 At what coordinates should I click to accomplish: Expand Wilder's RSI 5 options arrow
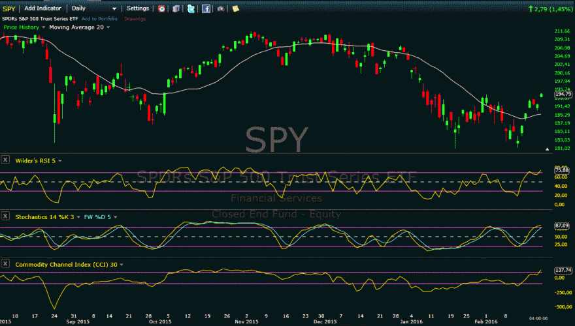click(60, 161)
